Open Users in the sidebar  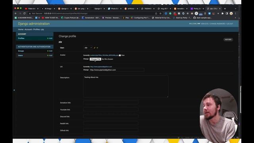click(x=20, y=56)
